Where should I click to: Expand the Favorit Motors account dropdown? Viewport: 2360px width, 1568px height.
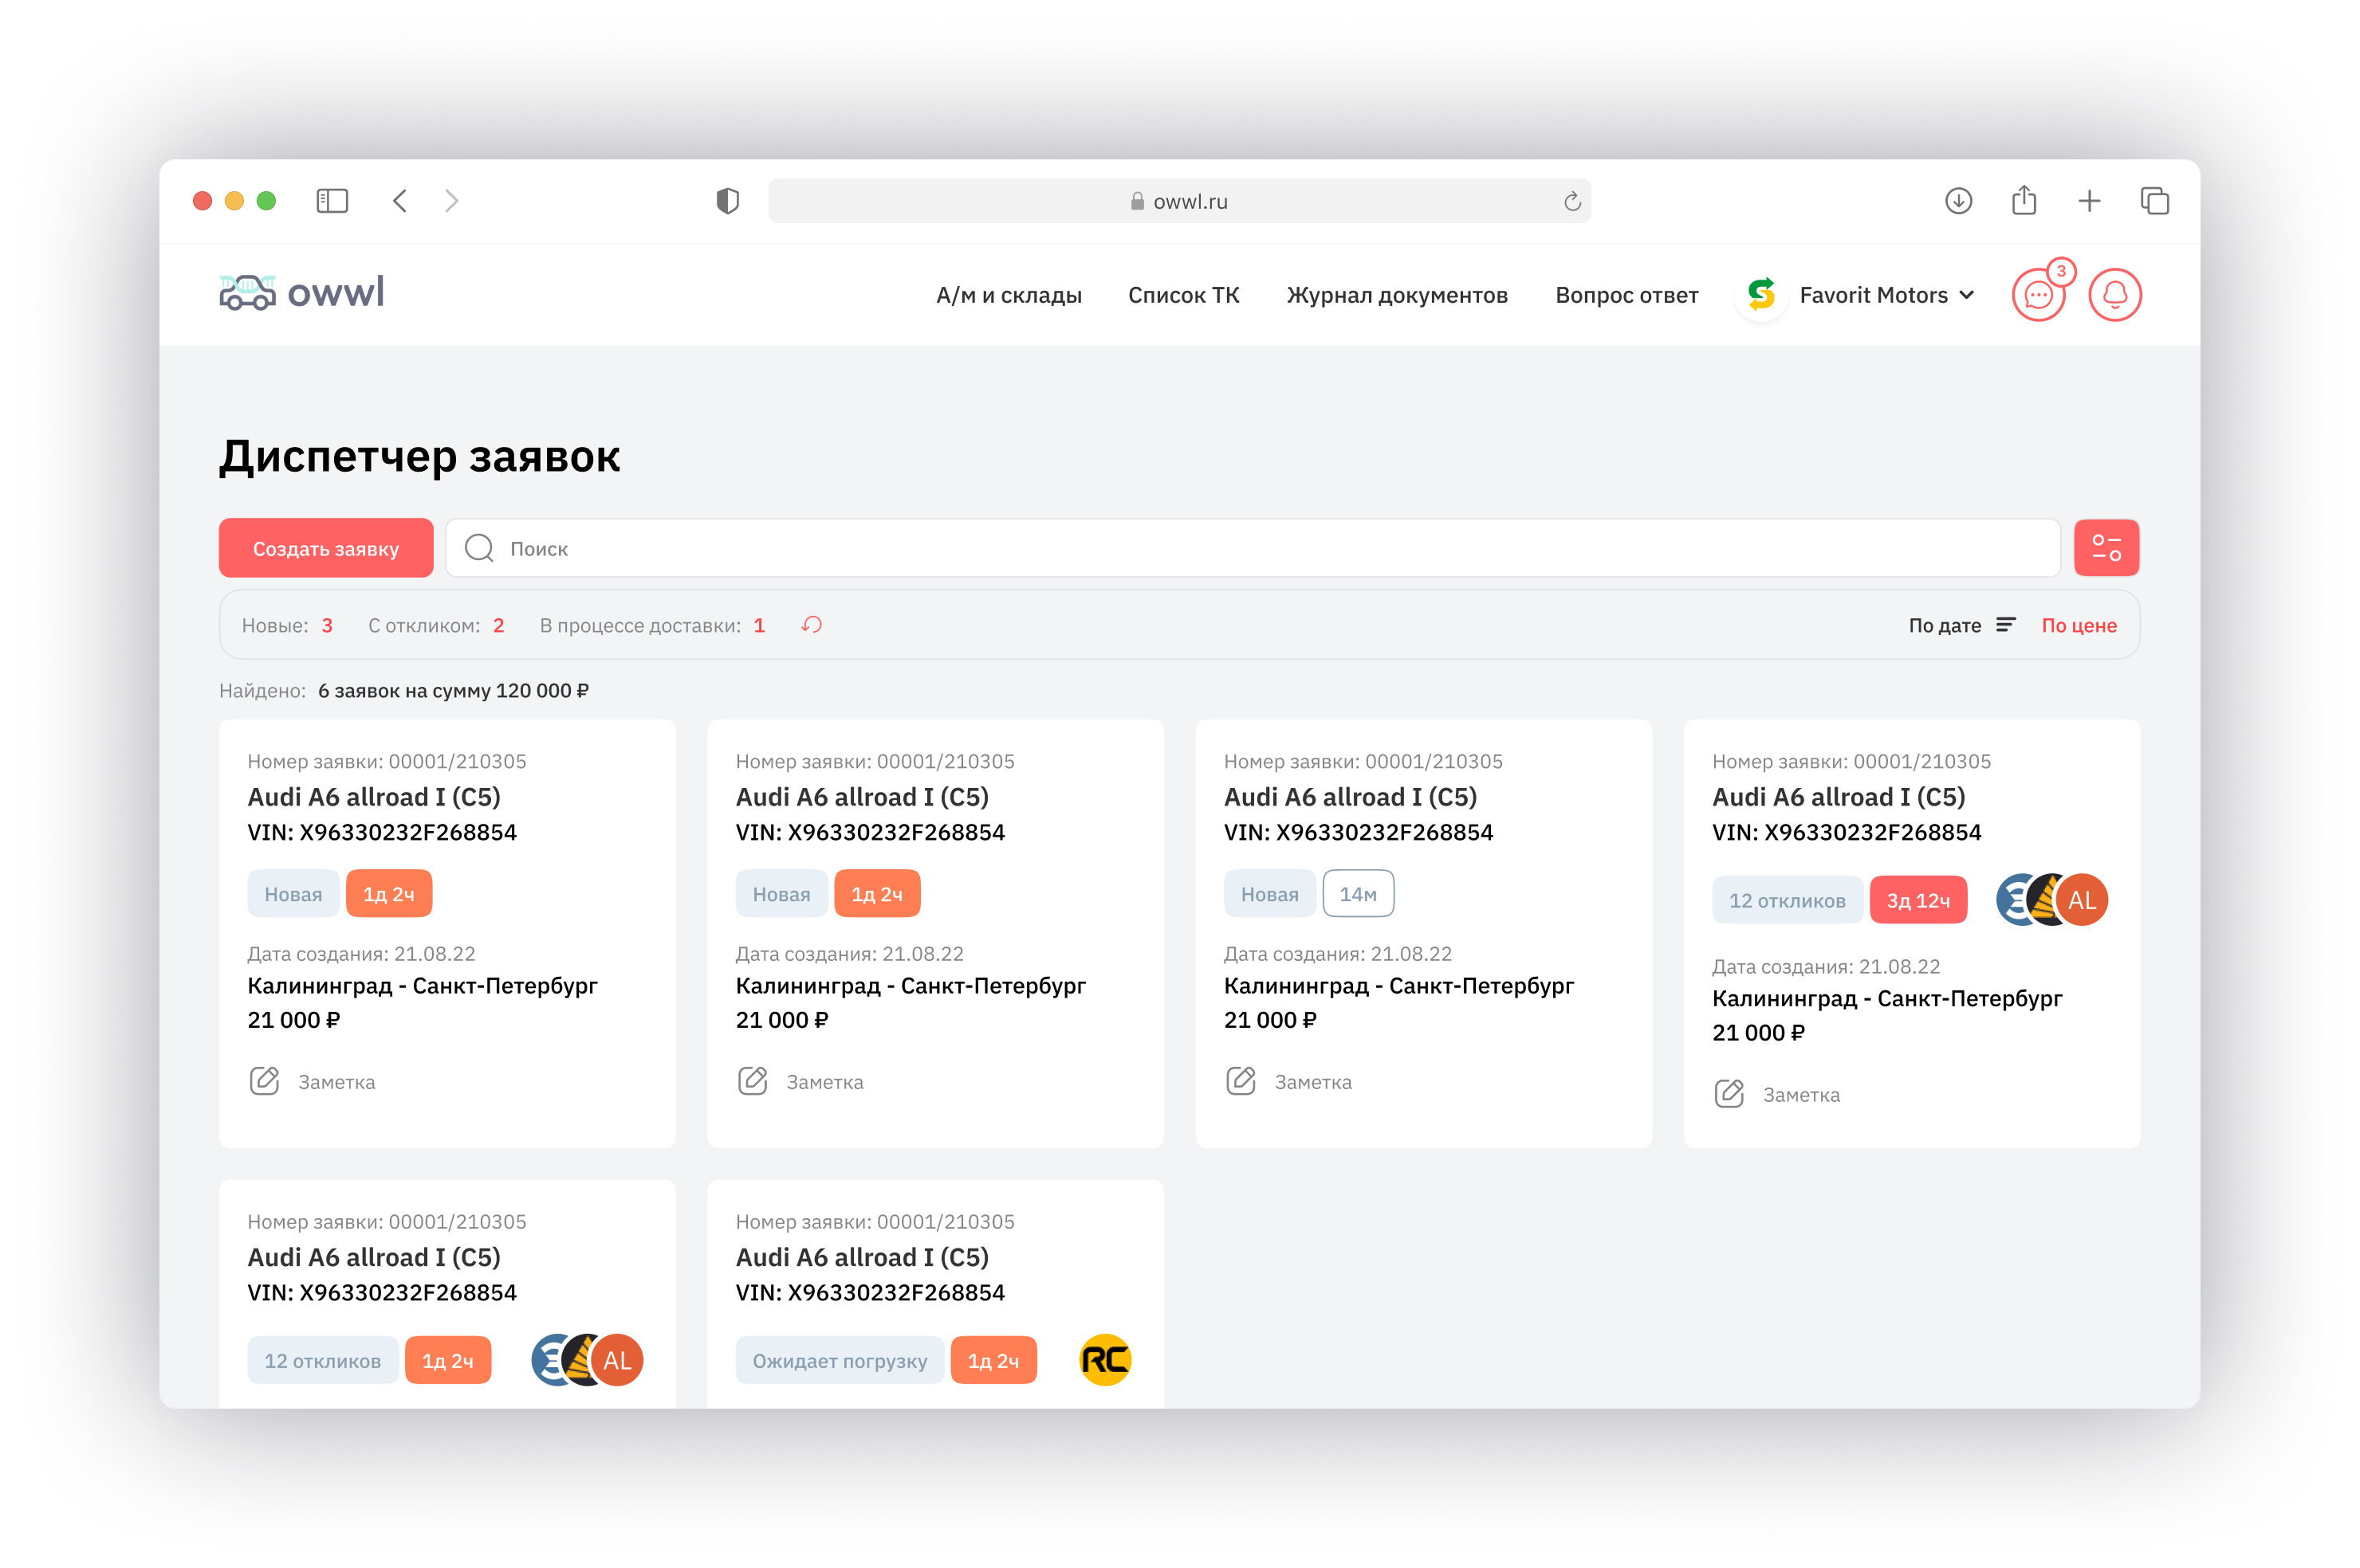[x=1966, y=295]
